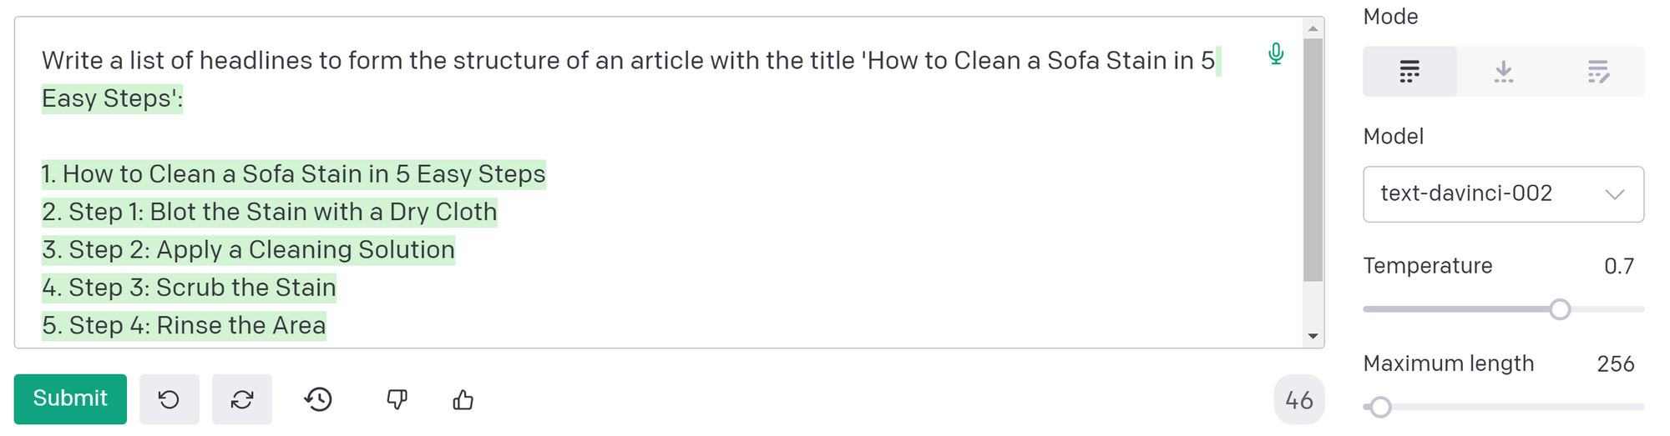
Task: Click the Maximum length slider handle
Action: point(1381,407)
